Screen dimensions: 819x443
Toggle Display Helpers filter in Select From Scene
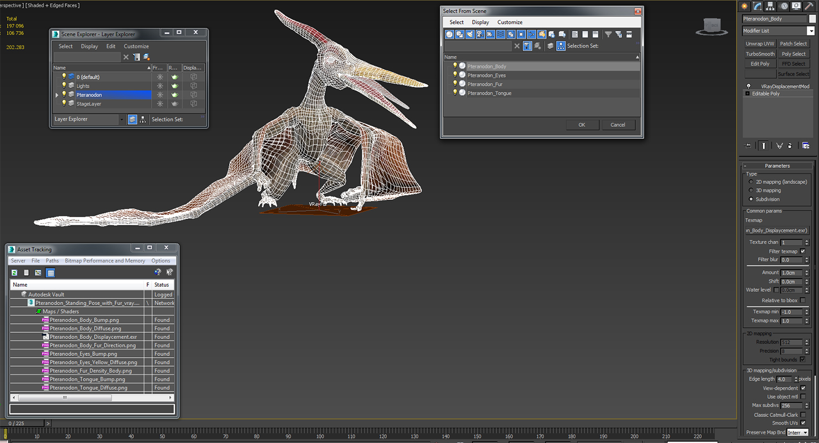pos(490,34)
